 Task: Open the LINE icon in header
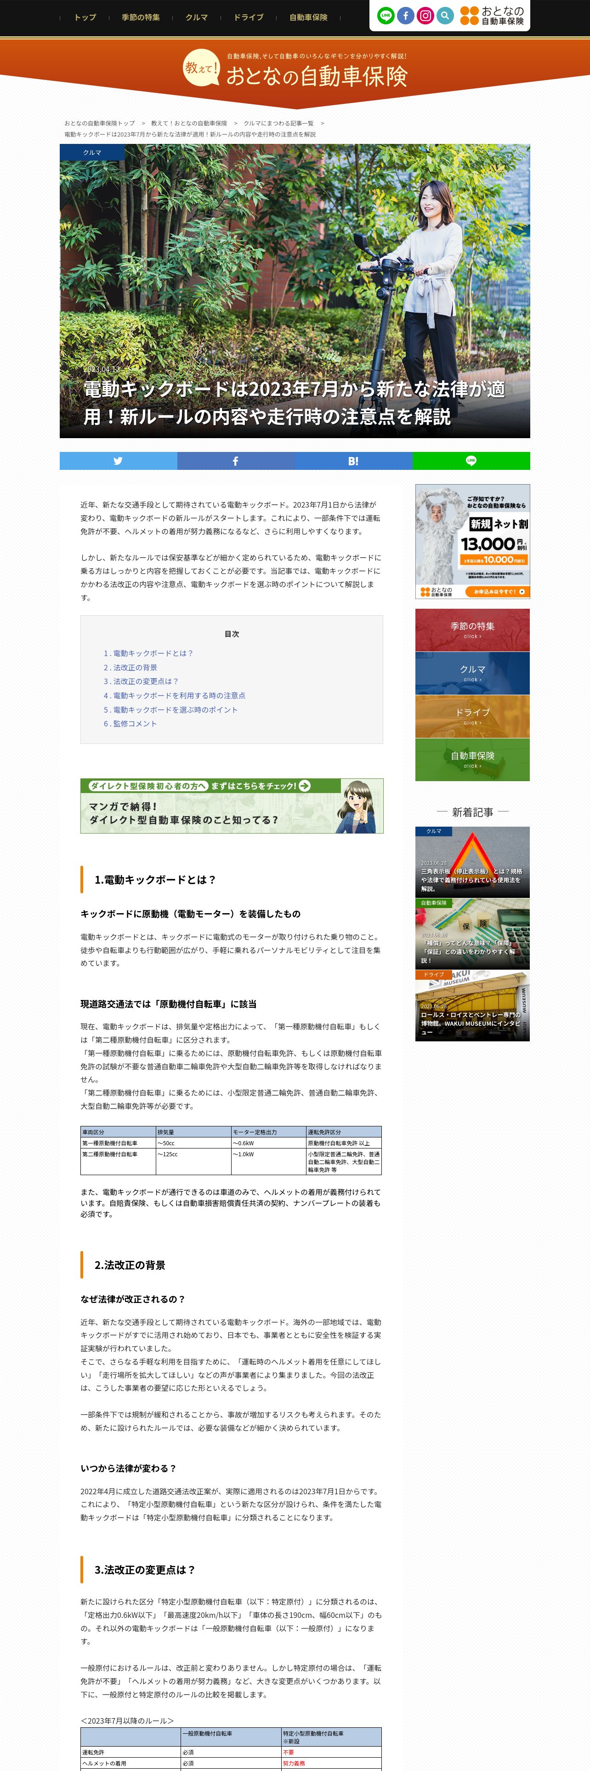click(386, 15)
